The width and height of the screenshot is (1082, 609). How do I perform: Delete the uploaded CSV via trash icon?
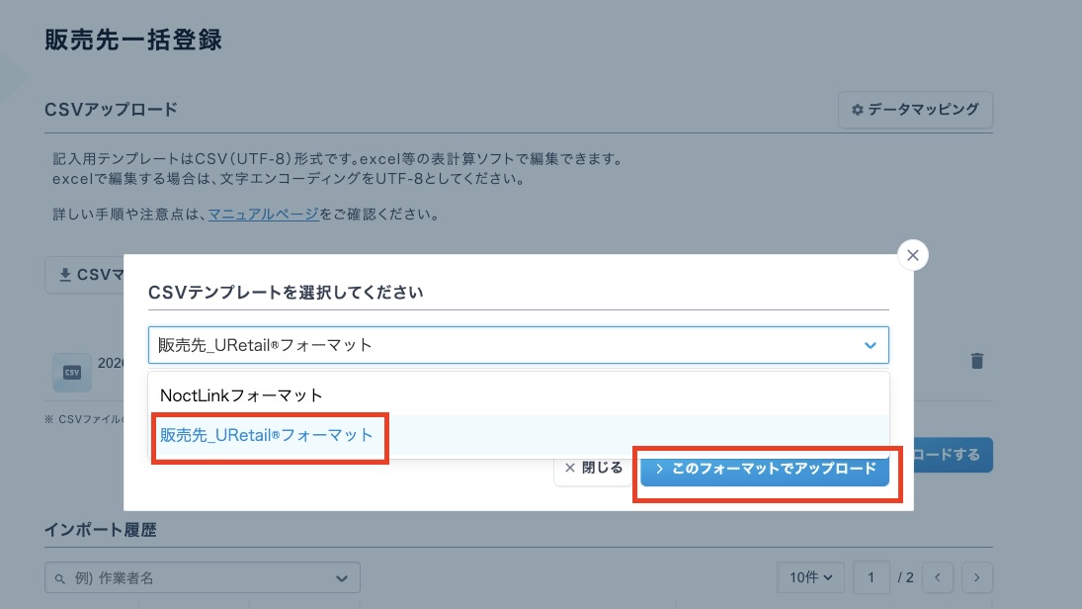click(976, 361)
